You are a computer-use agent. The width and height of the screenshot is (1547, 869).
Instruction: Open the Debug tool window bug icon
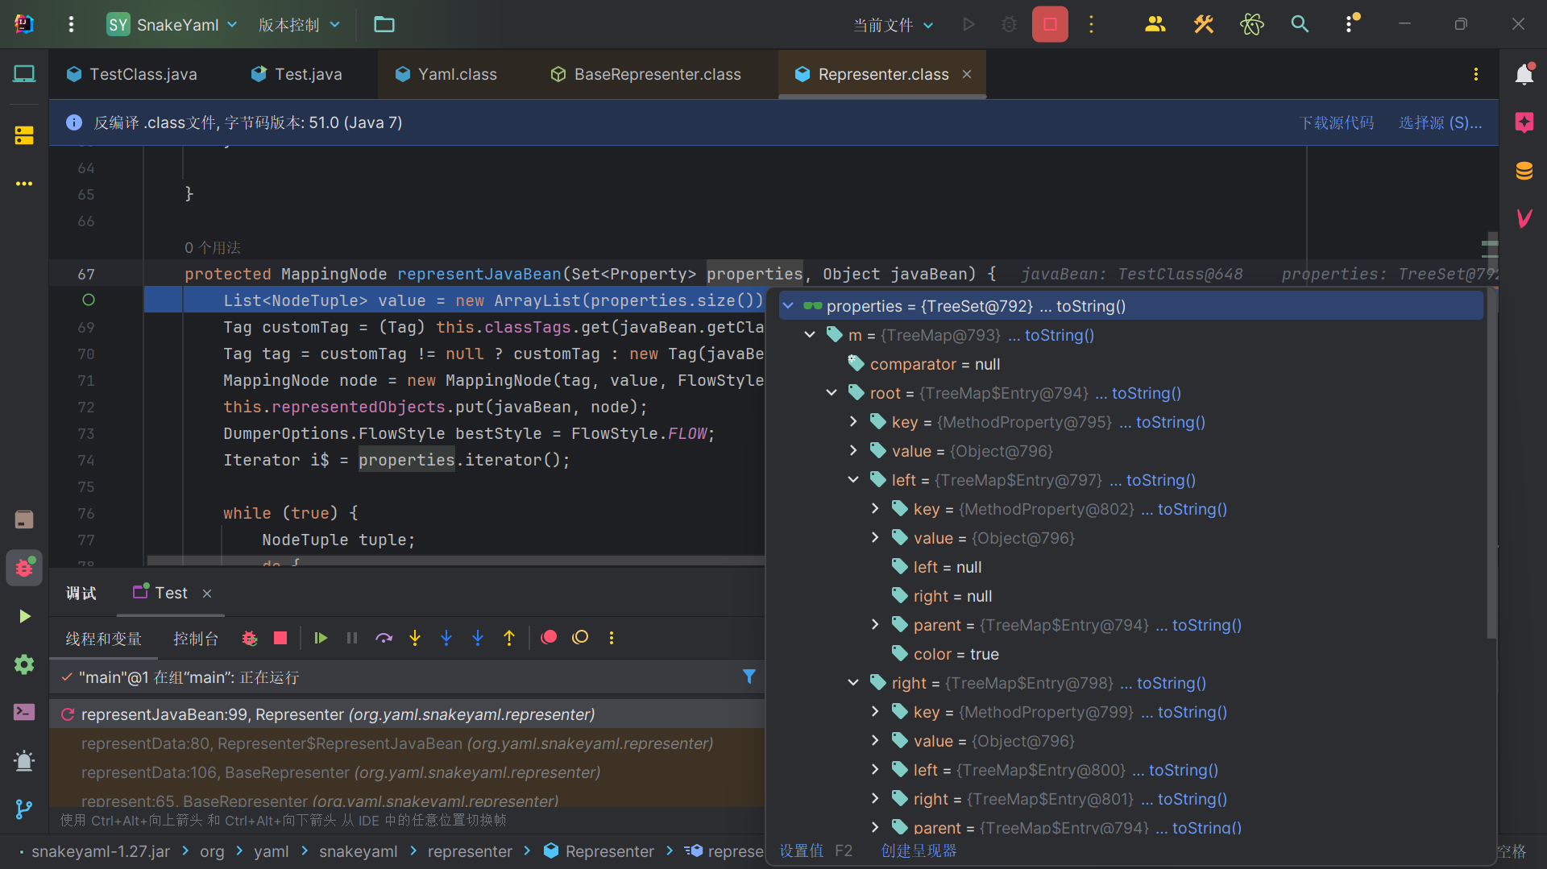click(x=24, y=568)
